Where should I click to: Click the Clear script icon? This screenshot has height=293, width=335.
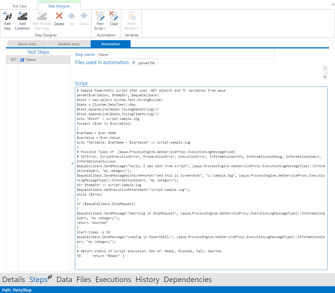114,16
